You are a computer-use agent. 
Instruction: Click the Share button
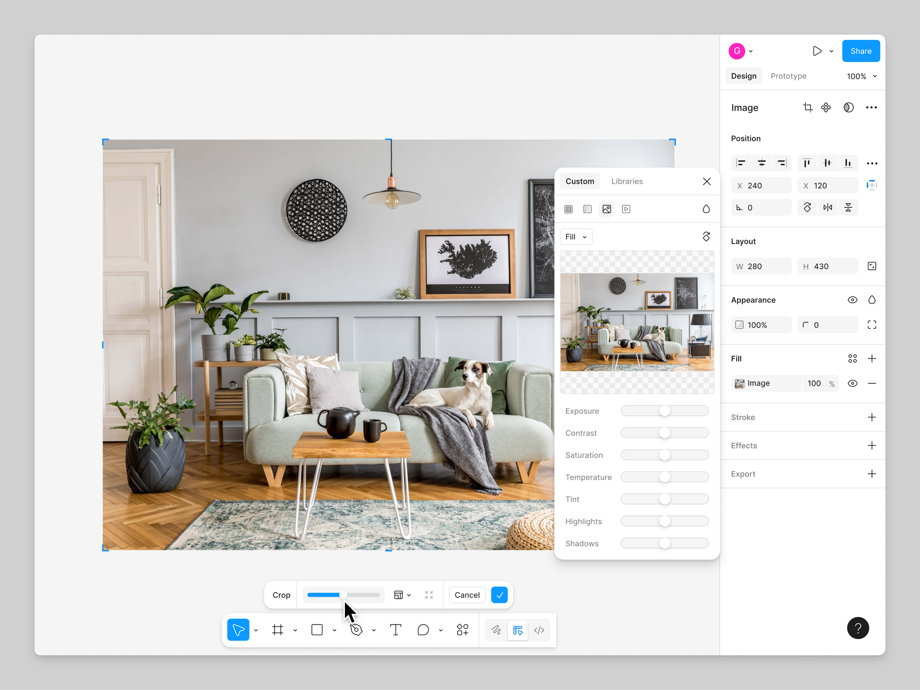click(861, 51)
